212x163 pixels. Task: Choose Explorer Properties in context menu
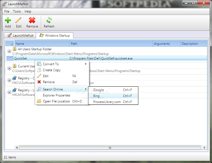[62, 95]
